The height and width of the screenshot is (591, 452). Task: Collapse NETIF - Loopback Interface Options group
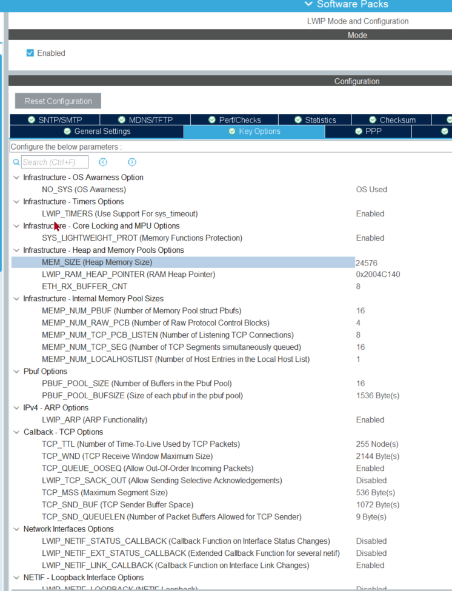tap(16, 578)
